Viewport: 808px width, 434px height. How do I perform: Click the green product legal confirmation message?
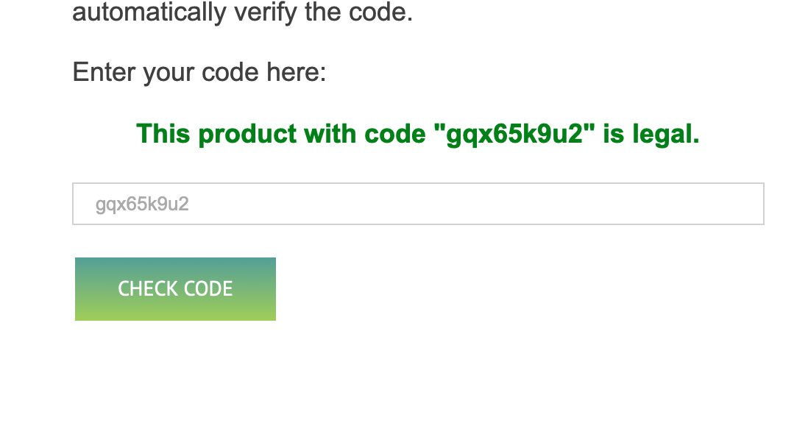[x=417, y=134]
